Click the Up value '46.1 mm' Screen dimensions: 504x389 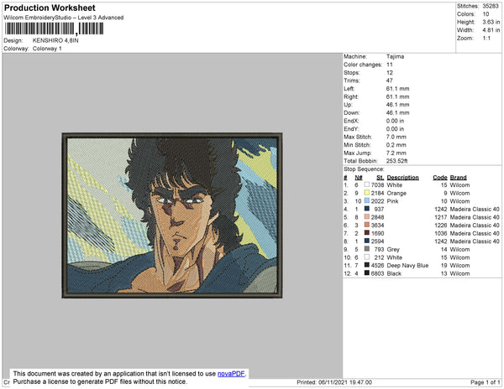coord(397,105)
